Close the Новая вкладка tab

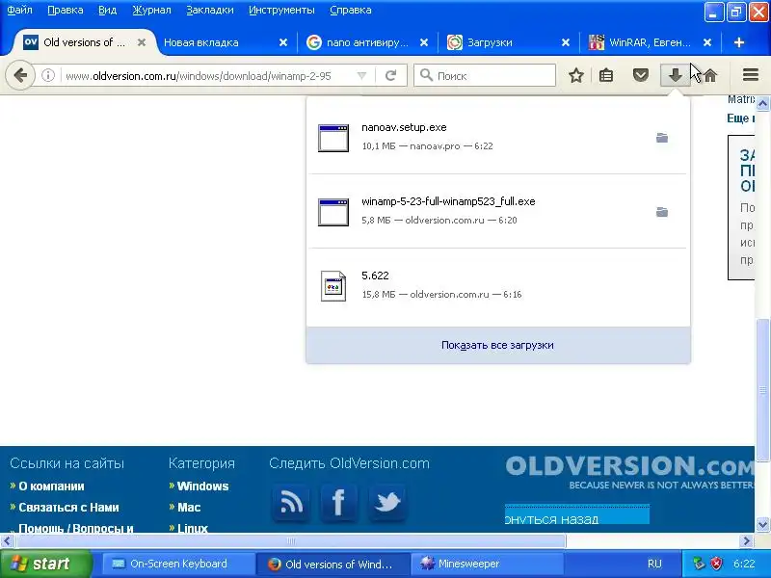283,42
